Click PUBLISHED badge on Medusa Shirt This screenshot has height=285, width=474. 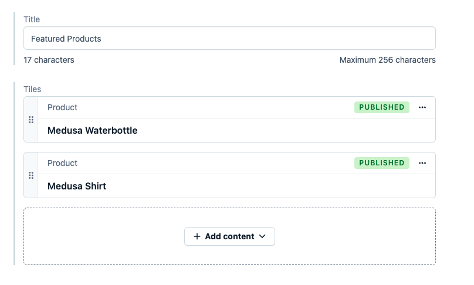(x=382, y=163)
